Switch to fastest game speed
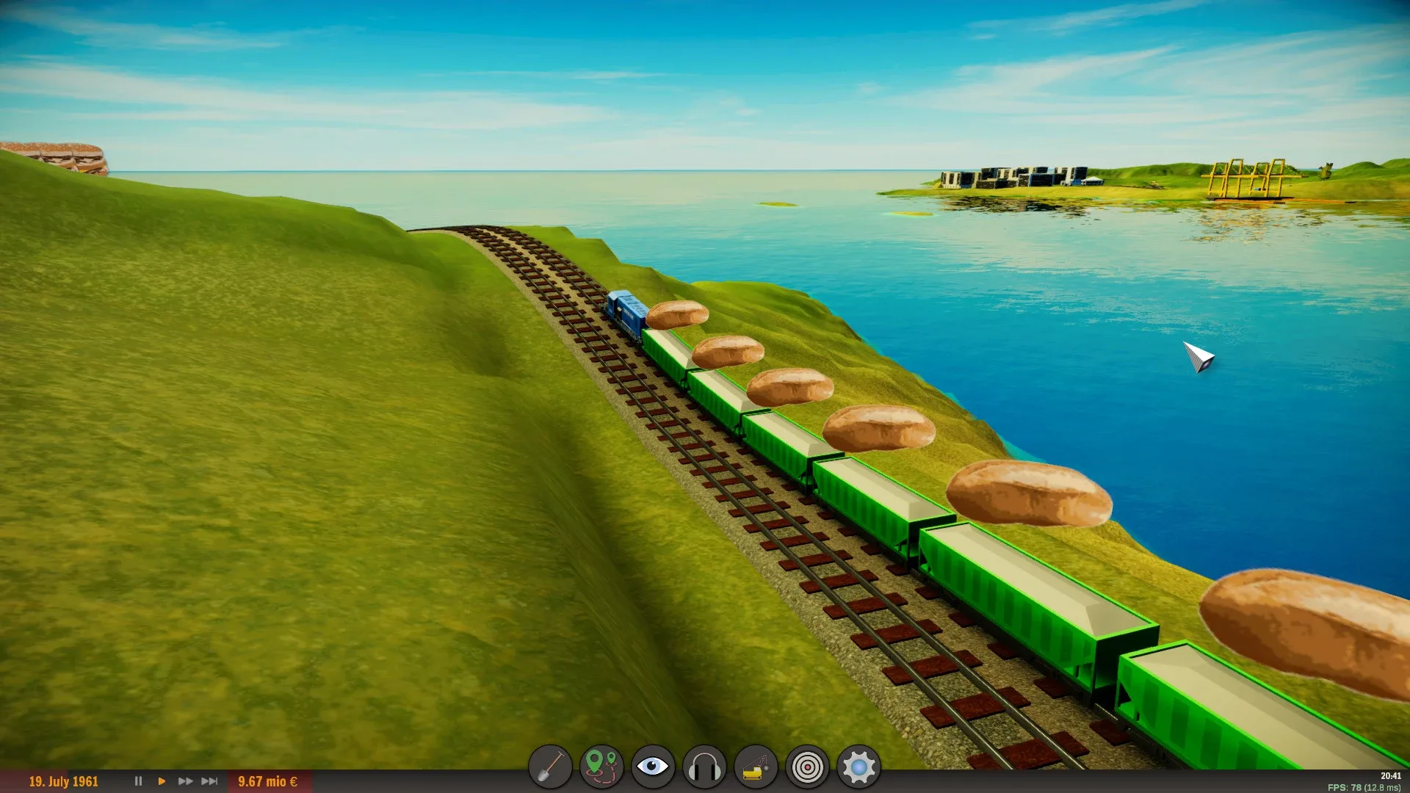1410x793 pixels. (209, 781)
